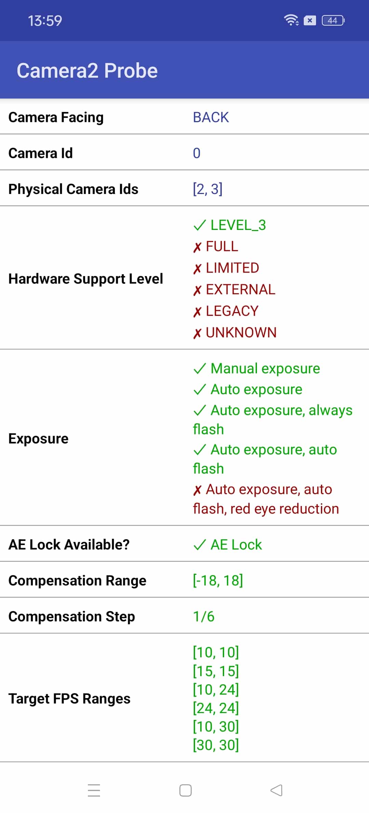Tap the checkmark beside Manual exposure
The height and width of the screenshot is (813, 369).
pos(200,369)
